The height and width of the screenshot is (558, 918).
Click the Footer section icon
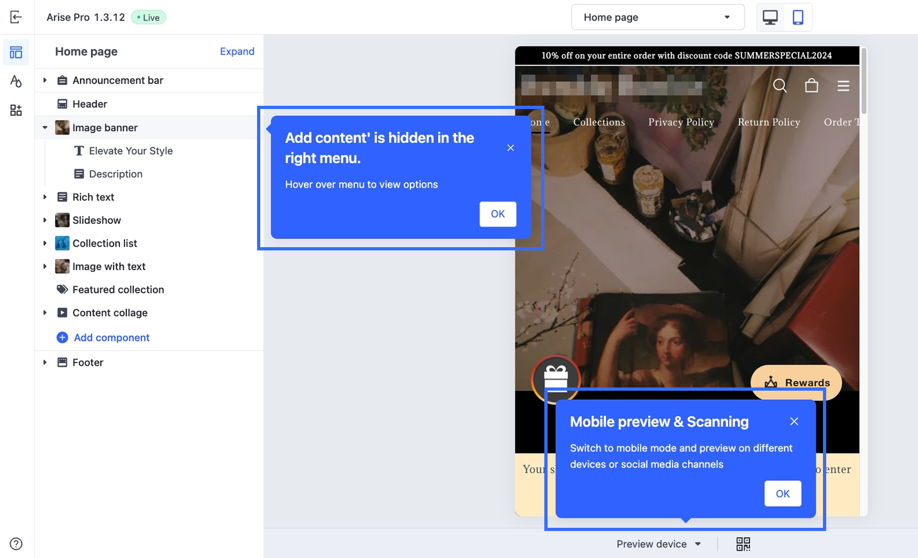[x=63, y=362]
